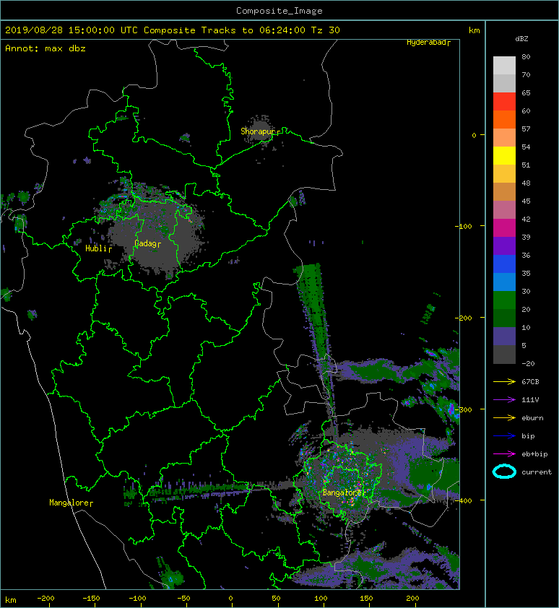Image resolution: width=559 pixels, height=608 pixels.
Task: Select the dark gray 5 dBZ swatch
Action: coord(504,354)
